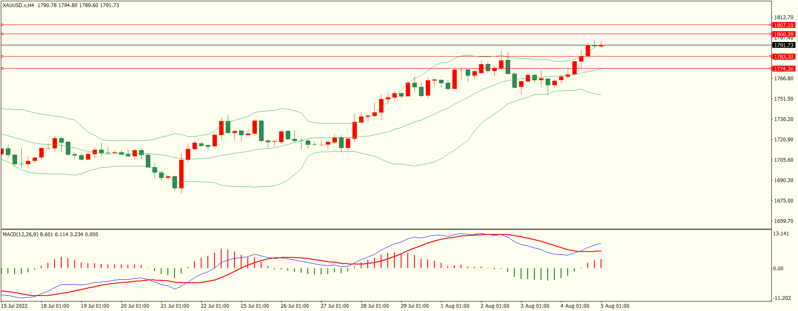Image resolution: width=798 pixels, height=311 pixels.
Task: Click the 27 Jul 01:00 time label
Action: pyautogui.click(x=335, y=306)
